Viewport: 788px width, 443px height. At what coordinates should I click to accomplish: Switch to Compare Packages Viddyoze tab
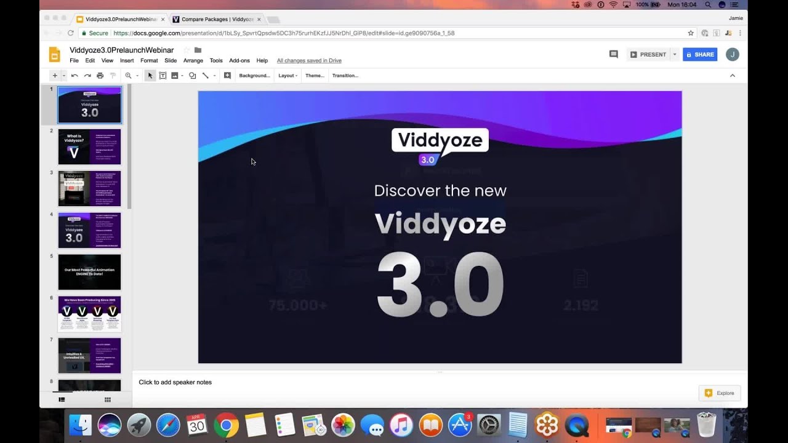pos(217,19)
